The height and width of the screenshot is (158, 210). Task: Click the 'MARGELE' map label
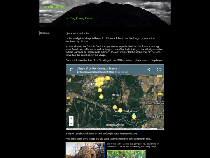pyautogui.click(x=117, y=95)
